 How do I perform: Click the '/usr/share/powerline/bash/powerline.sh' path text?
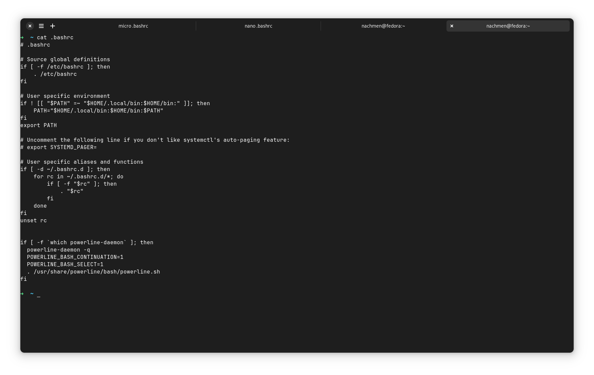tap(97, 272)
